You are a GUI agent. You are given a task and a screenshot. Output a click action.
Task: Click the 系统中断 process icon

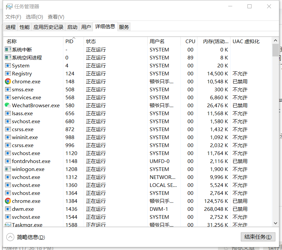8,49
